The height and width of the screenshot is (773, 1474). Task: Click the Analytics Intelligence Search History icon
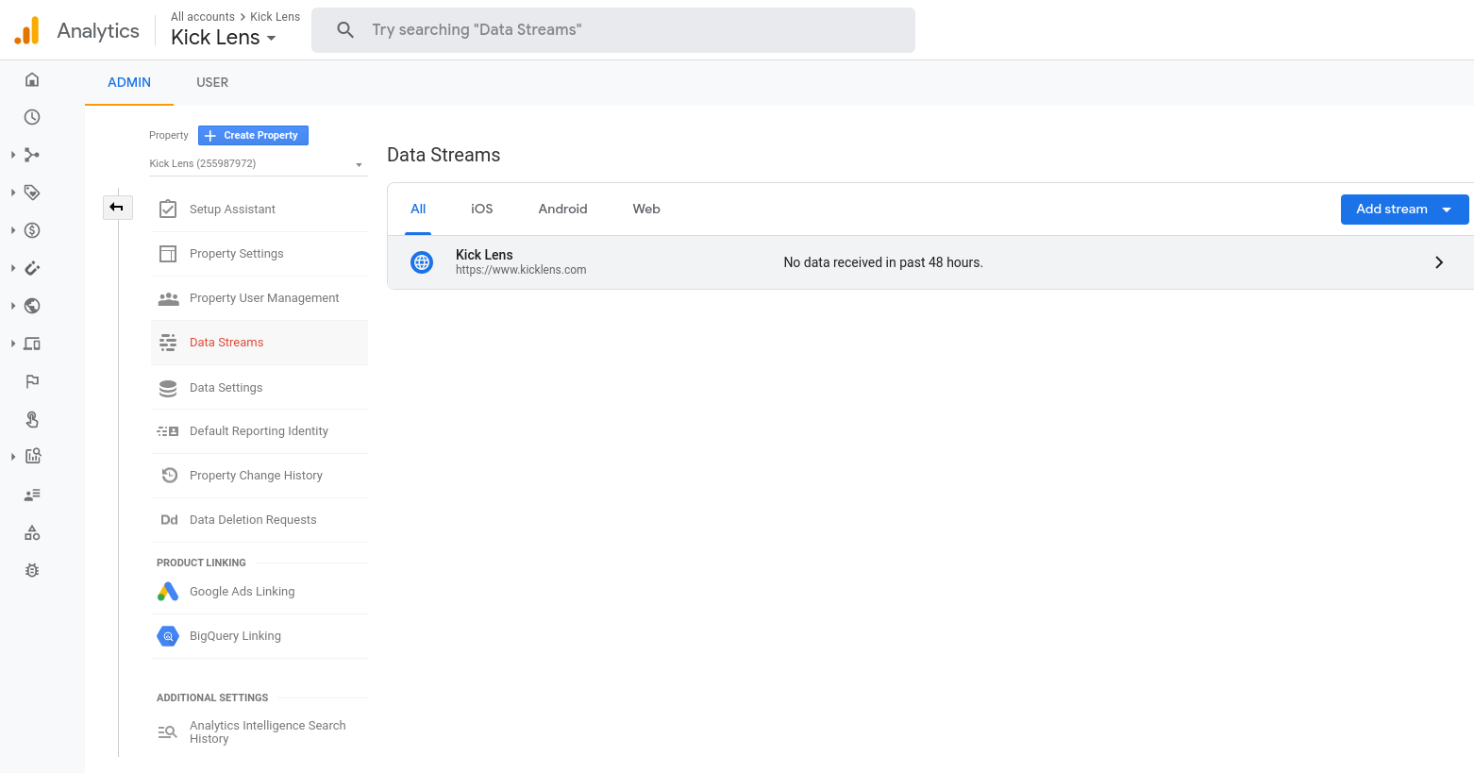168,731
